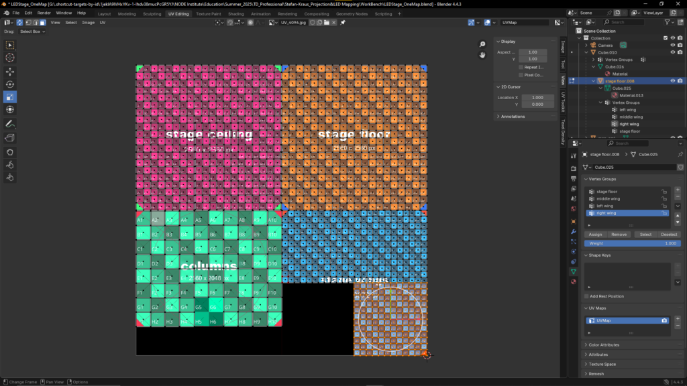The height and width of the screenshot is (386, 687).
Task: Open the image file folder icon
Action: click(x=327, y=22)
